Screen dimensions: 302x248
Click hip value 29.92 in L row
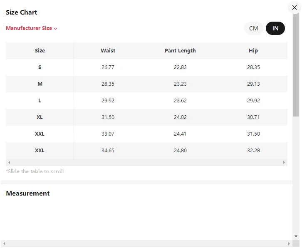pyautogui.click(x=253, y=100)
